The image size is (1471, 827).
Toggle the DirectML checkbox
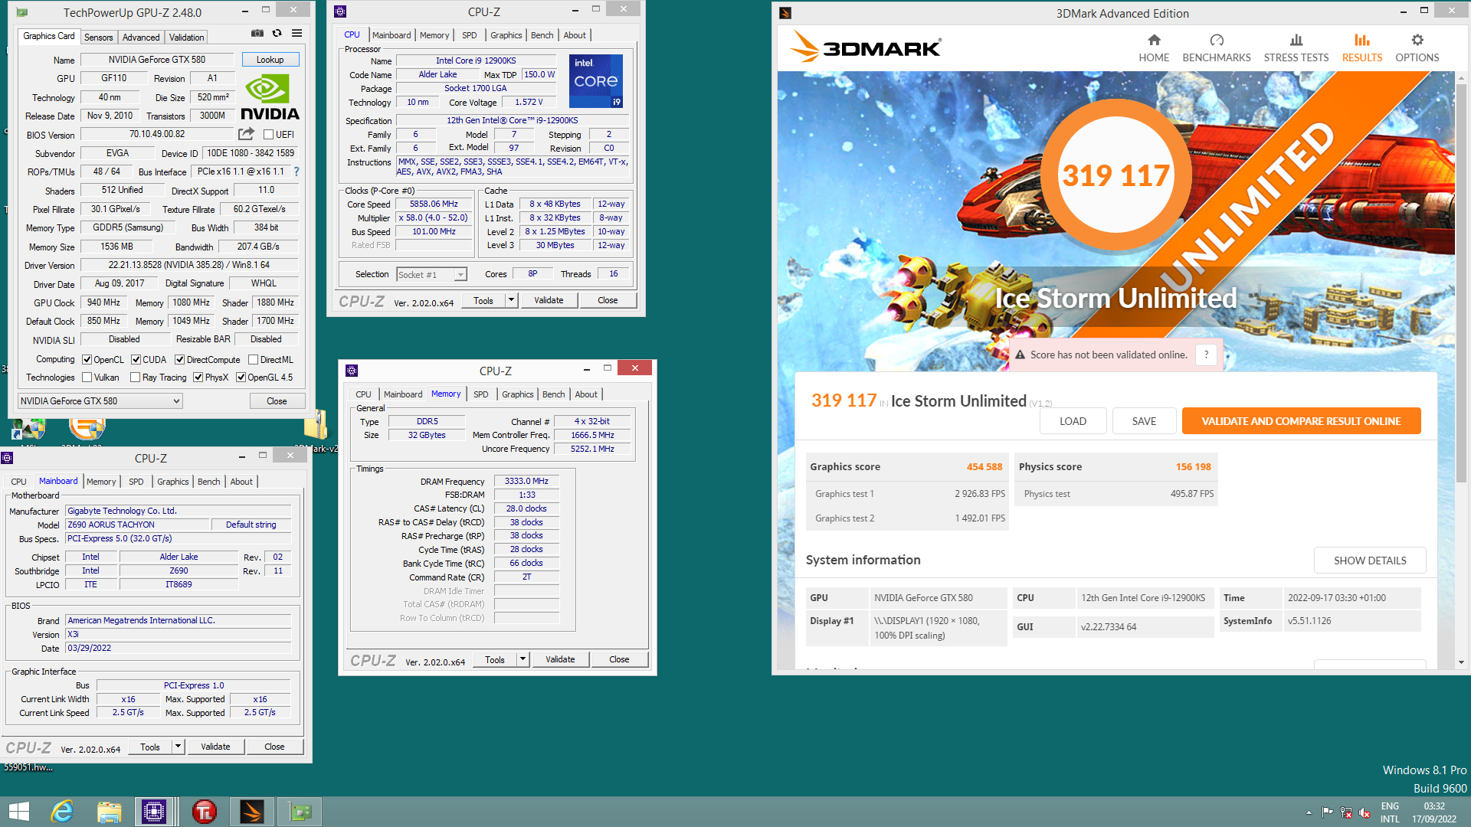[253, 360]
